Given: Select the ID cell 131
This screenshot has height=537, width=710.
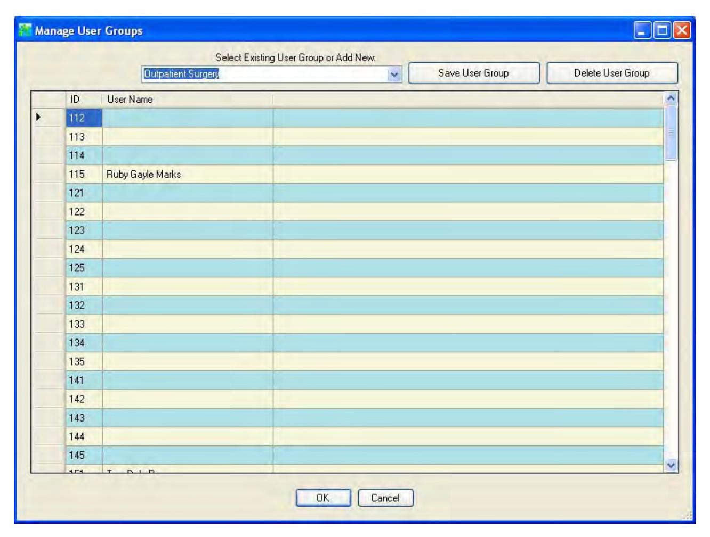Looking at the screenshot, I should (84, 286).
